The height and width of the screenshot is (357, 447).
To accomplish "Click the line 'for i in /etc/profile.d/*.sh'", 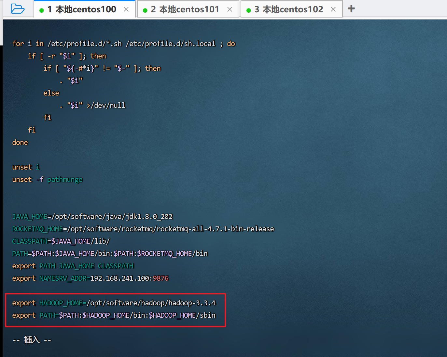I will tap(124, 44).
